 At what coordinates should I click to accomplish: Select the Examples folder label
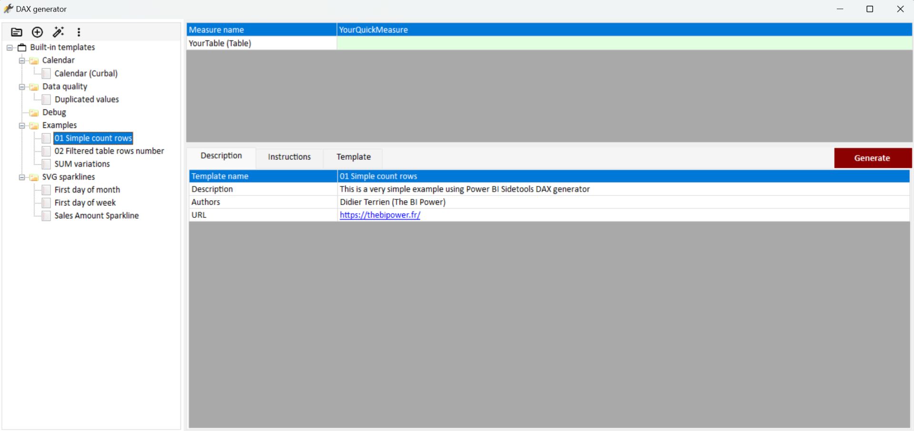60,125
